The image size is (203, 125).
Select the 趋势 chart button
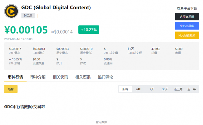(x=11, y=89)
